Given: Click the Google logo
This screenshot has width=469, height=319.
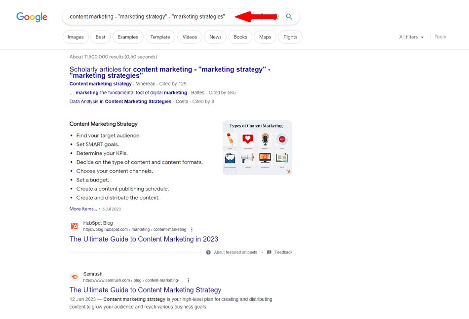Looking at the screenshot, I should click(x=32, y=17).
